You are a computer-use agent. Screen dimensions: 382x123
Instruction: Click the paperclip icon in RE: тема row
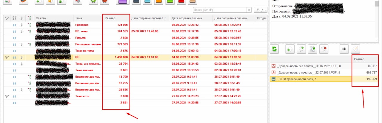21,31
